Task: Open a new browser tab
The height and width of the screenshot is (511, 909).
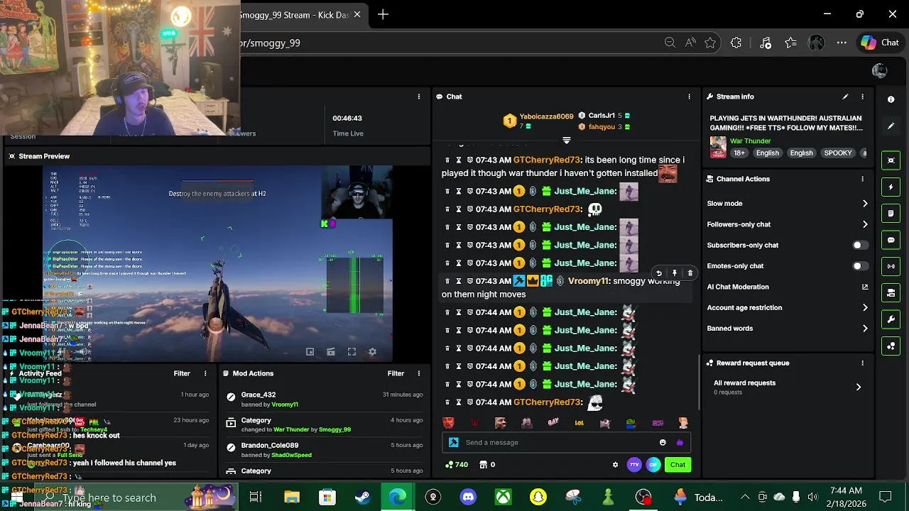Action: pyautogui.click(x=383, y=14)
